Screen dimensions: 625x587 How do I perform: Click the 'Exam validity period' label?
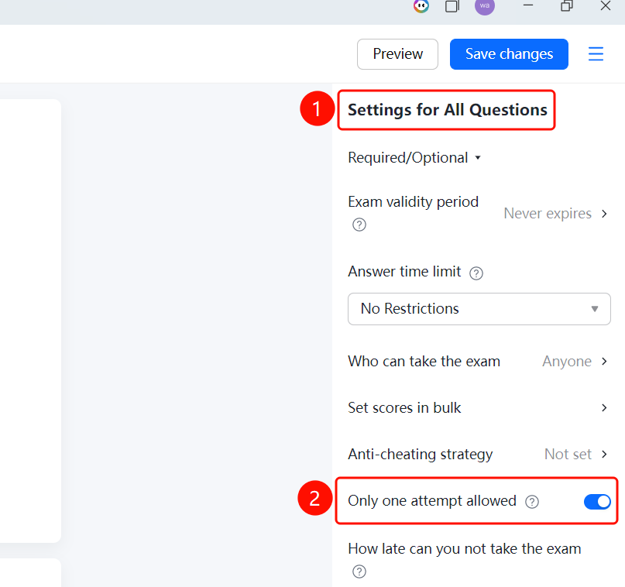(413, 202)
